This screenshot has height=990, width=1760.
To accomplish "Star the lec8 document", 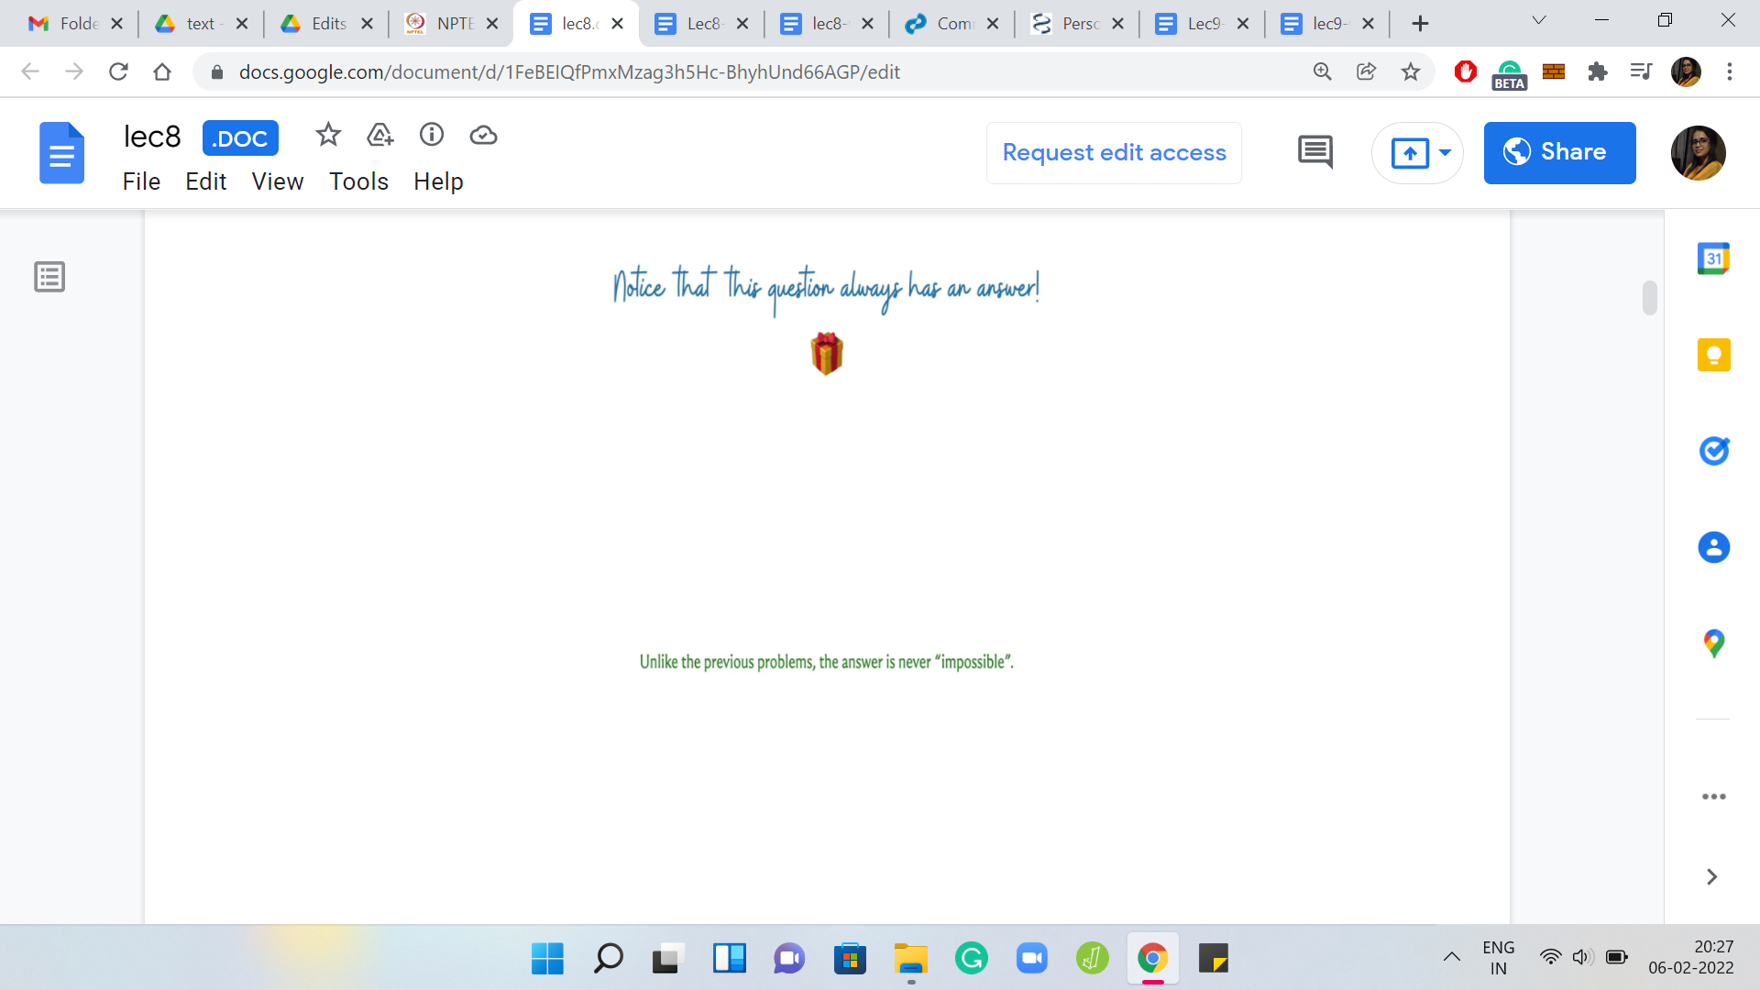I will click(327, 136).
